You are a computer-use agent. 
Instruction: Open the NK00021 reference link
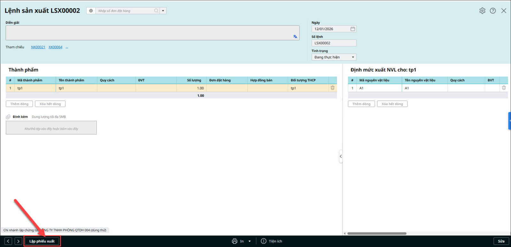pos(38,47)
